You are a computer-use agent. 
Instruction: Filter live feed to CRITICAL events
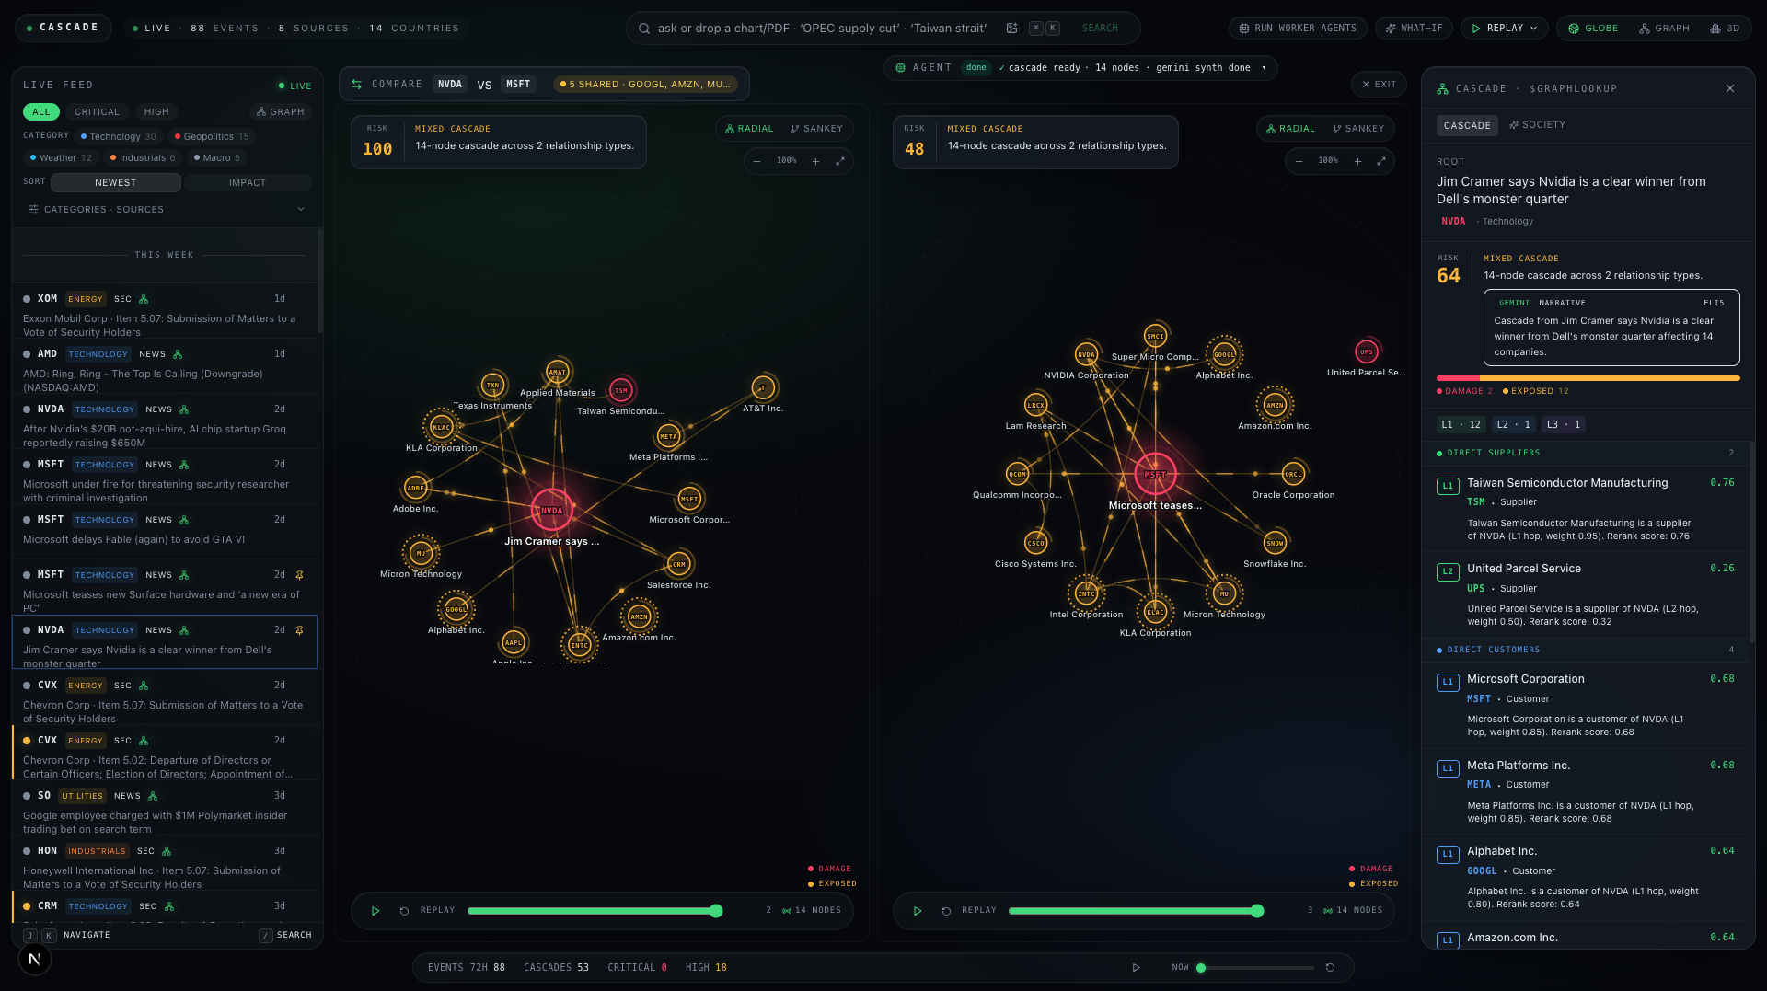click(97, 112)
